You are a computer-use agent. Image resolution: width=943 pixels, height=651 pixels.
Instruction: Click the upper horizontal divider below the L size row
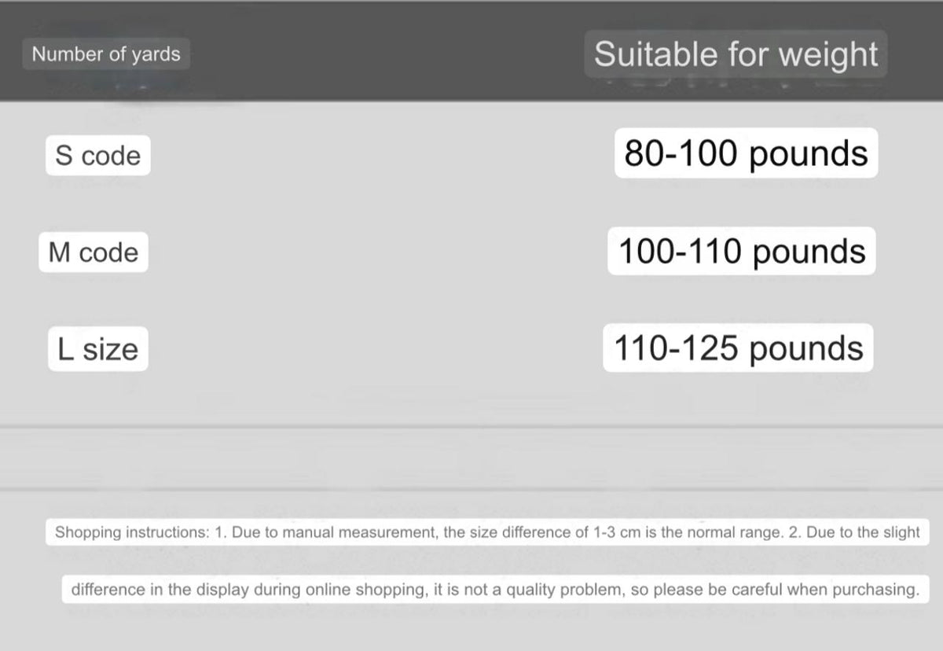(x=472, y=427)
